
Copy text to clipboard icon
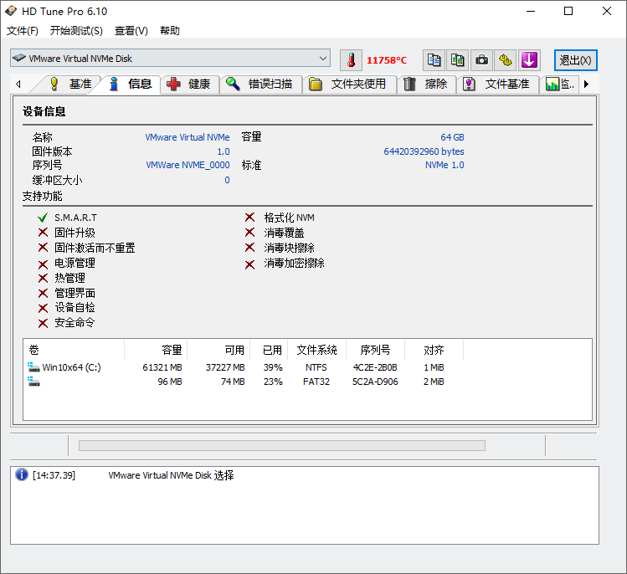434,60
